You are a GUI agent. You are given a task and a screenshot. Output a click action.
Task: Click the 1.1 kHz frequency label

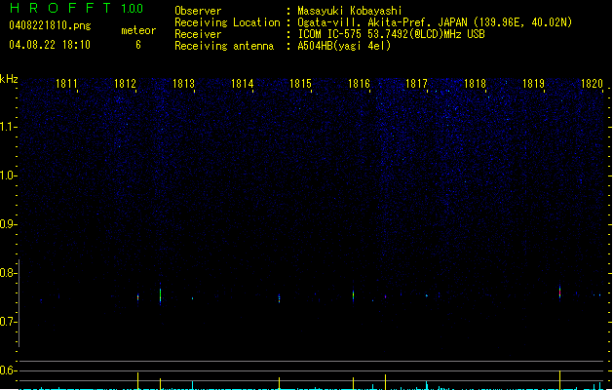[9, 127]
